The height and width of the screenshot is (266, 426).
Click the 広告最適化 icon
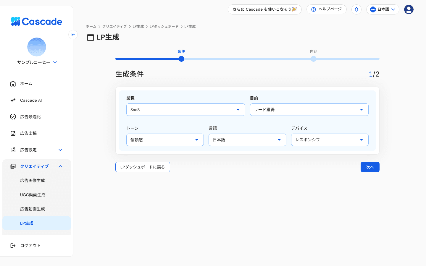click(13, 117)
